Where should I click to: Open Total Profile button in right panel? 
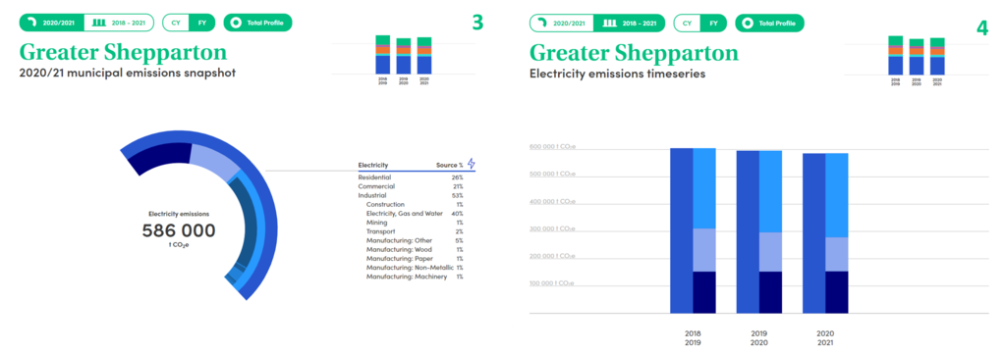769,24
